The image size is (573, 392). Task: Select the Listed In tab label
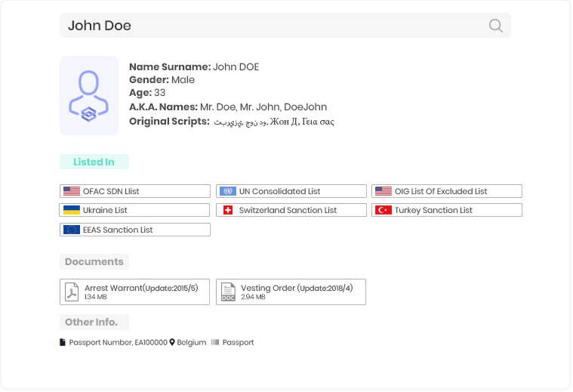tap(94, 162)
